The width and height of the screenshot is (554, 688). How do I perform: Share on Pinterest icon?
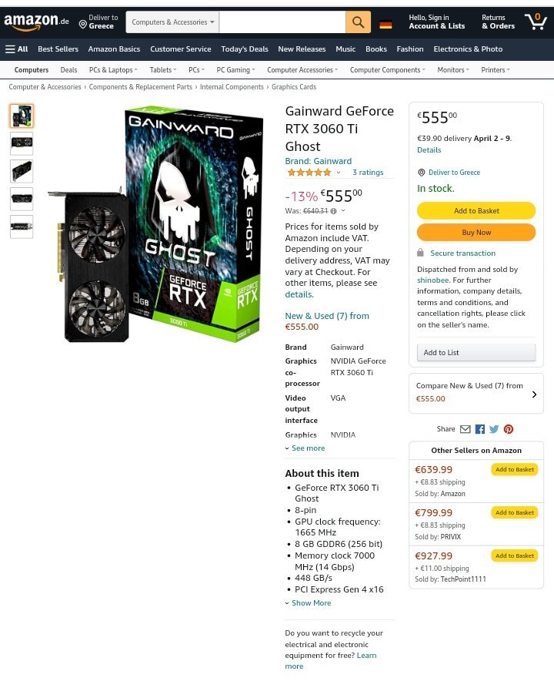509,429
